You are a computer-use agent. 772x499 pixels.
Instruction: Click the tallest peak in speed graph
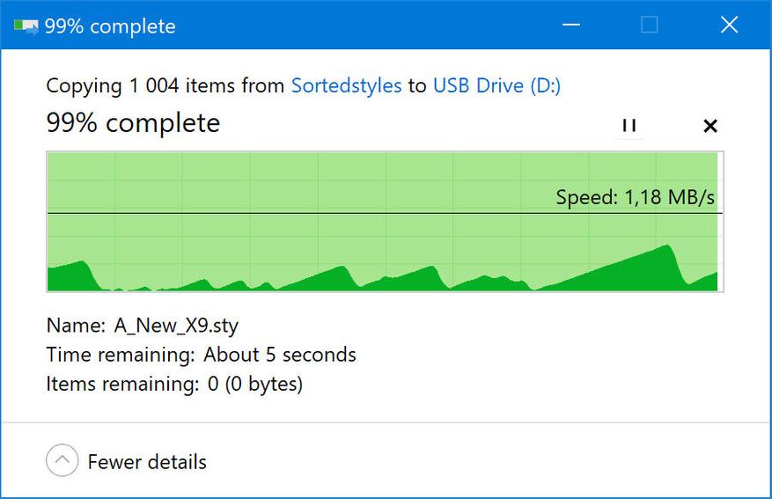pyautogui.click(x=667, y=246)
